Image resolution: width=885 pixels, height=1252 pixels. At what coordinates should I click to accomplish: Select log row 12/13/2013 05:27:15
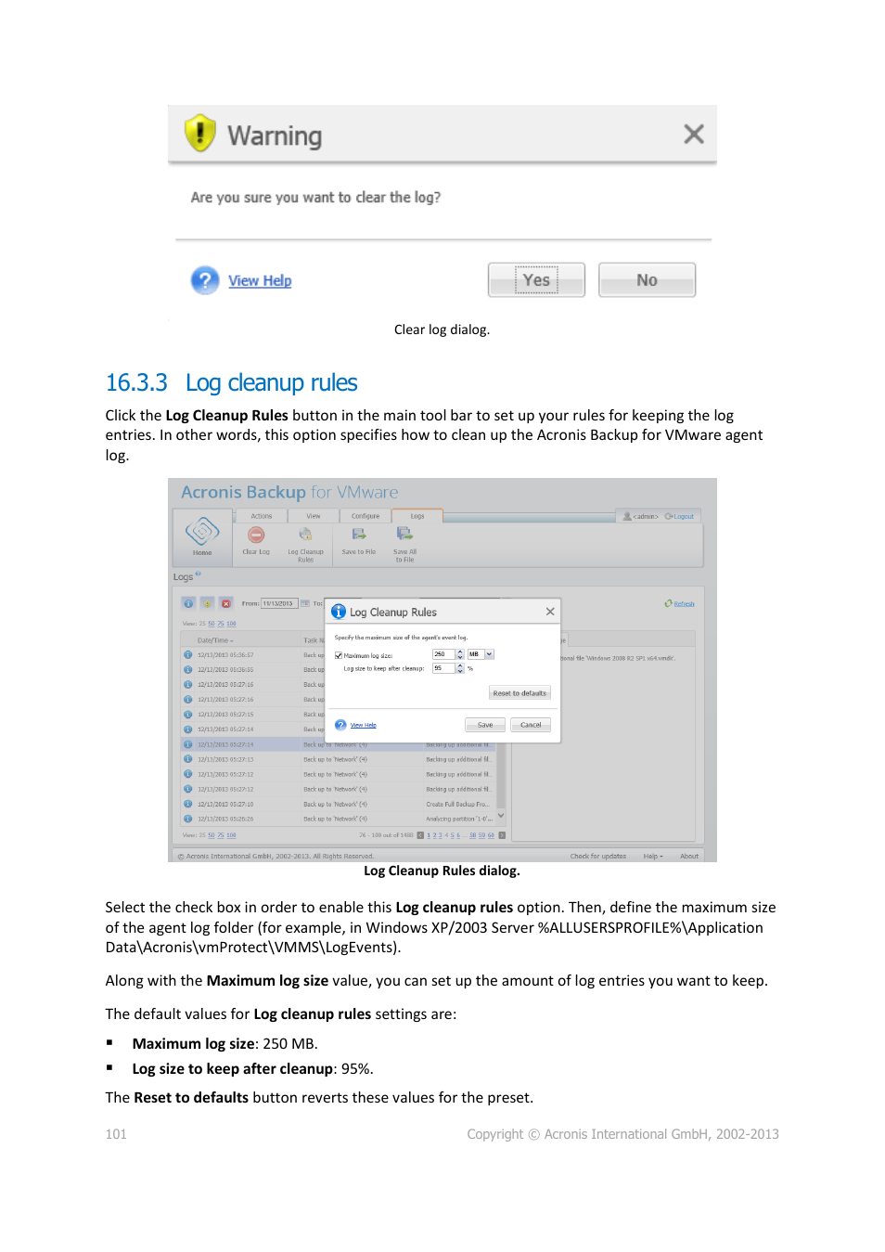click(x=252, y=715)
